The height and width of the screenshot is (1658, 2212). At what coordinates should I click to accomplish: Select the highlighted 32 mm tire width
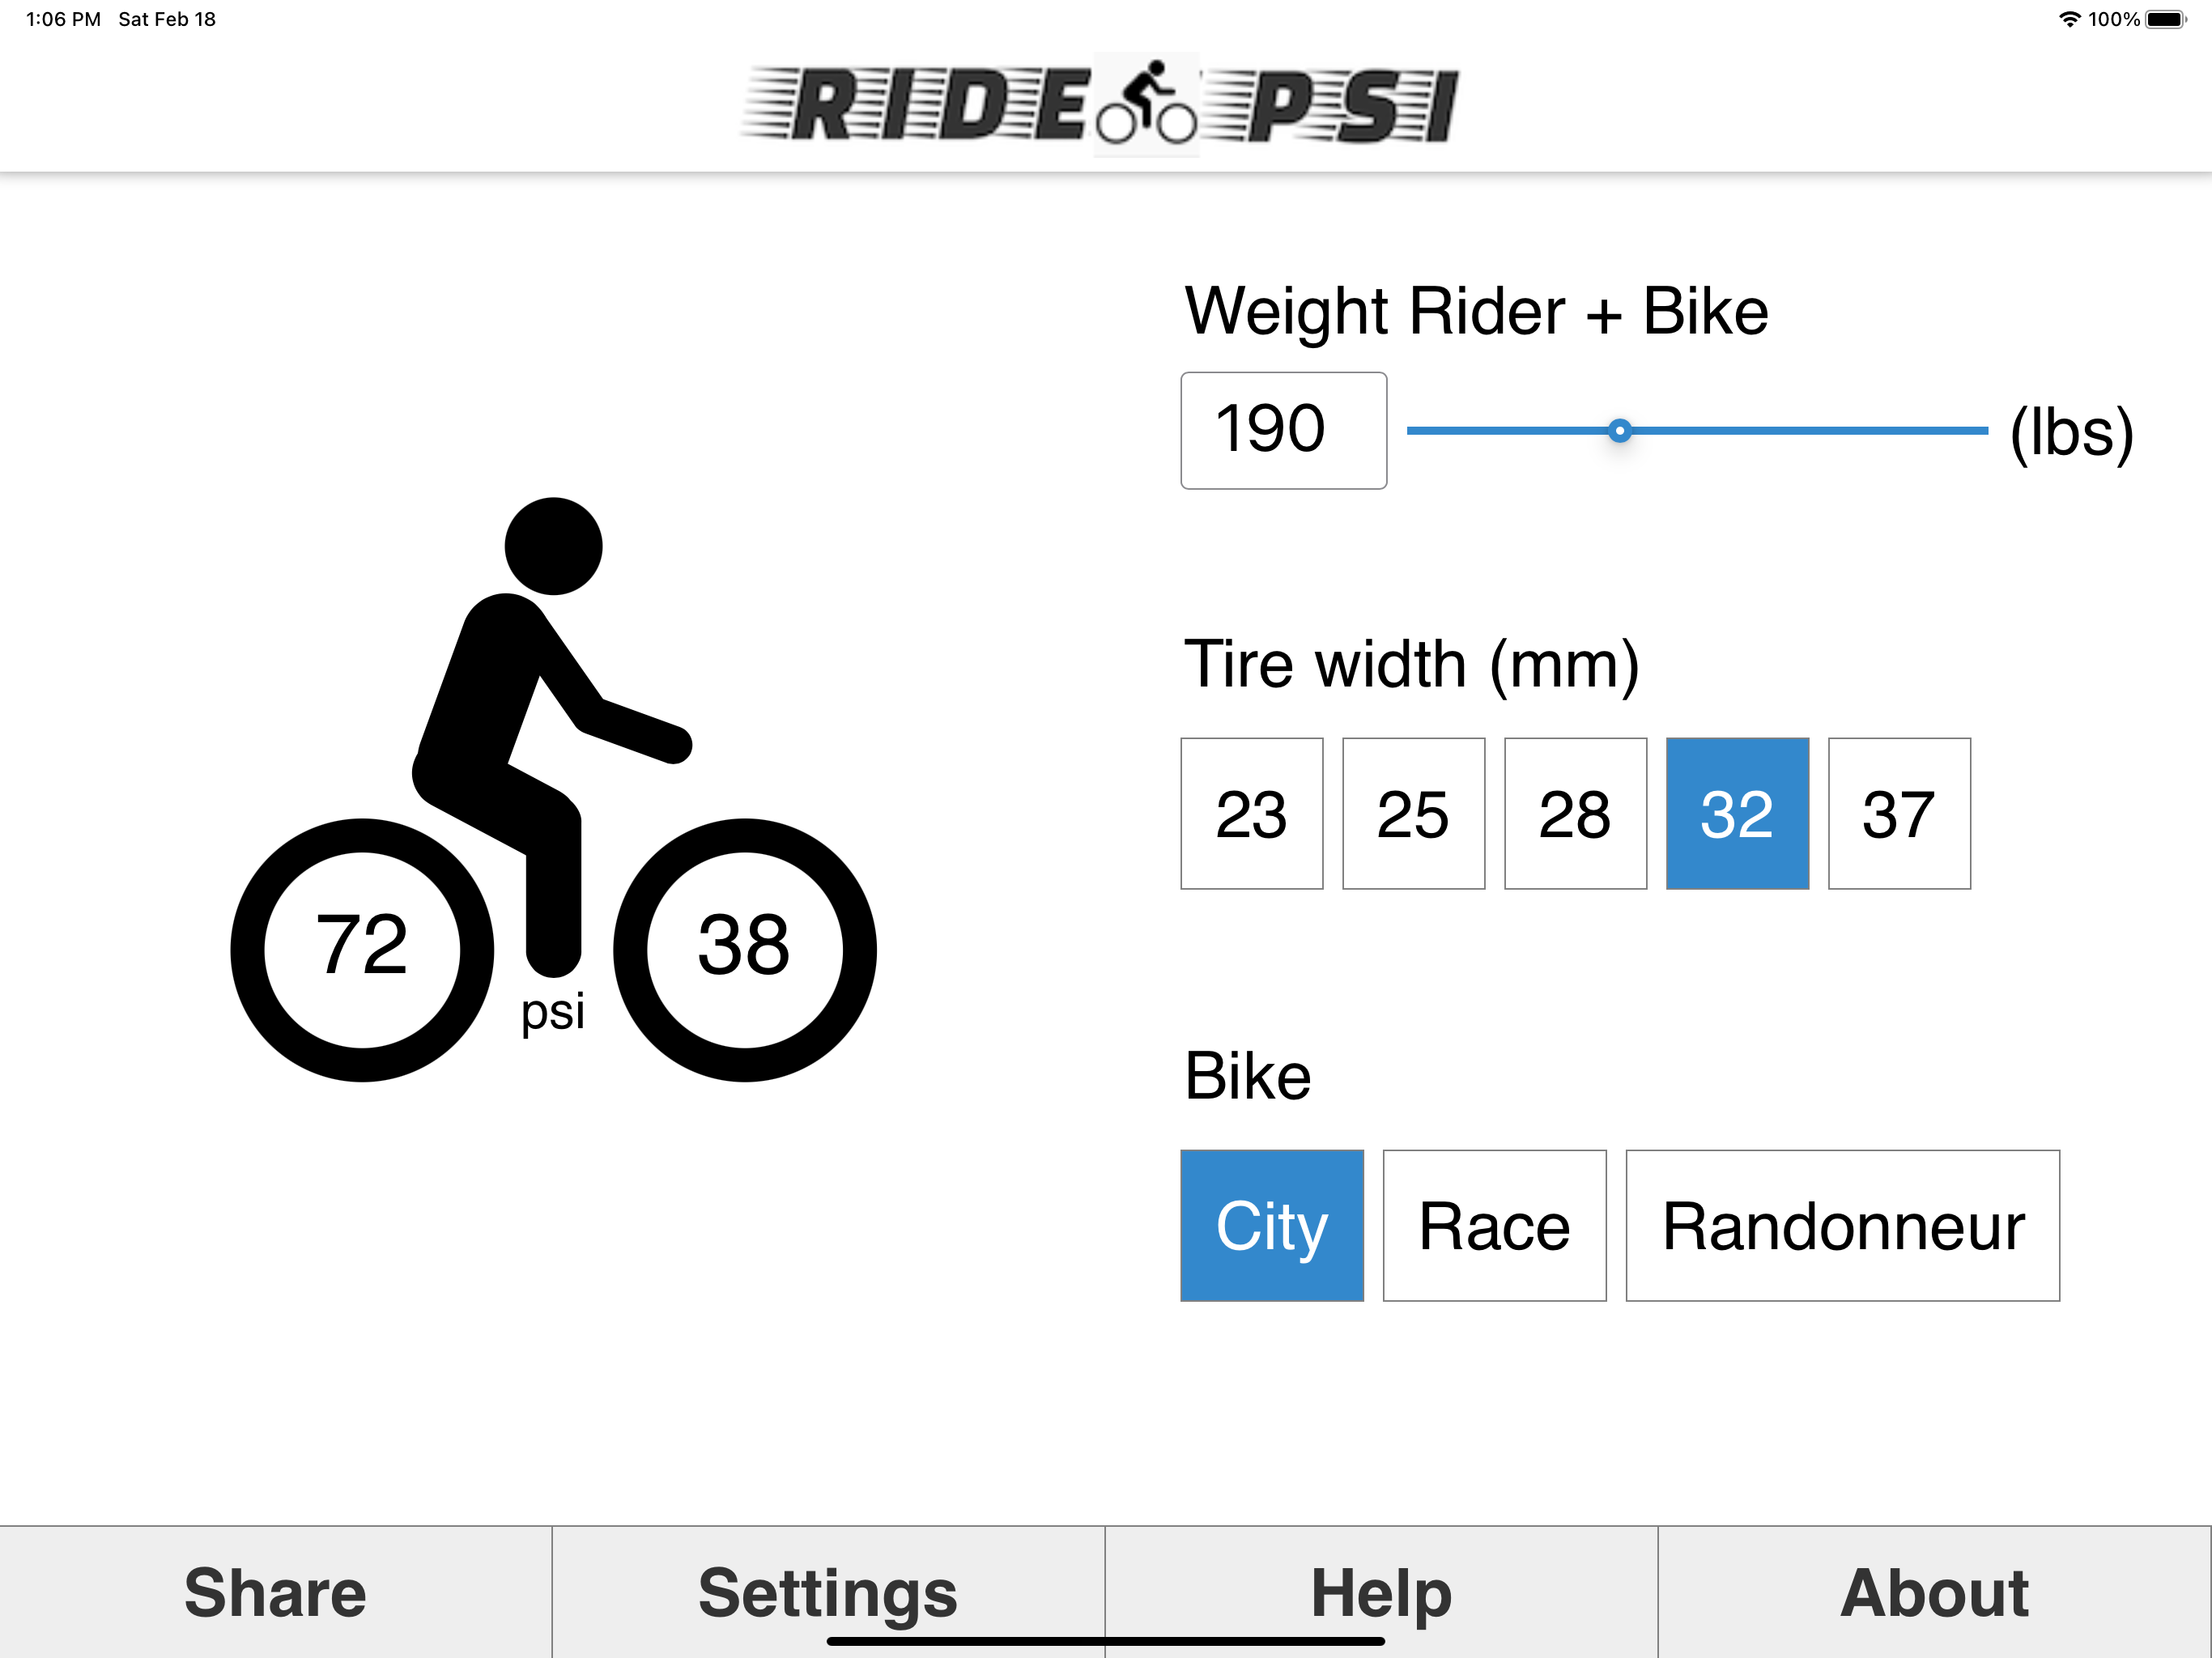1737,813
